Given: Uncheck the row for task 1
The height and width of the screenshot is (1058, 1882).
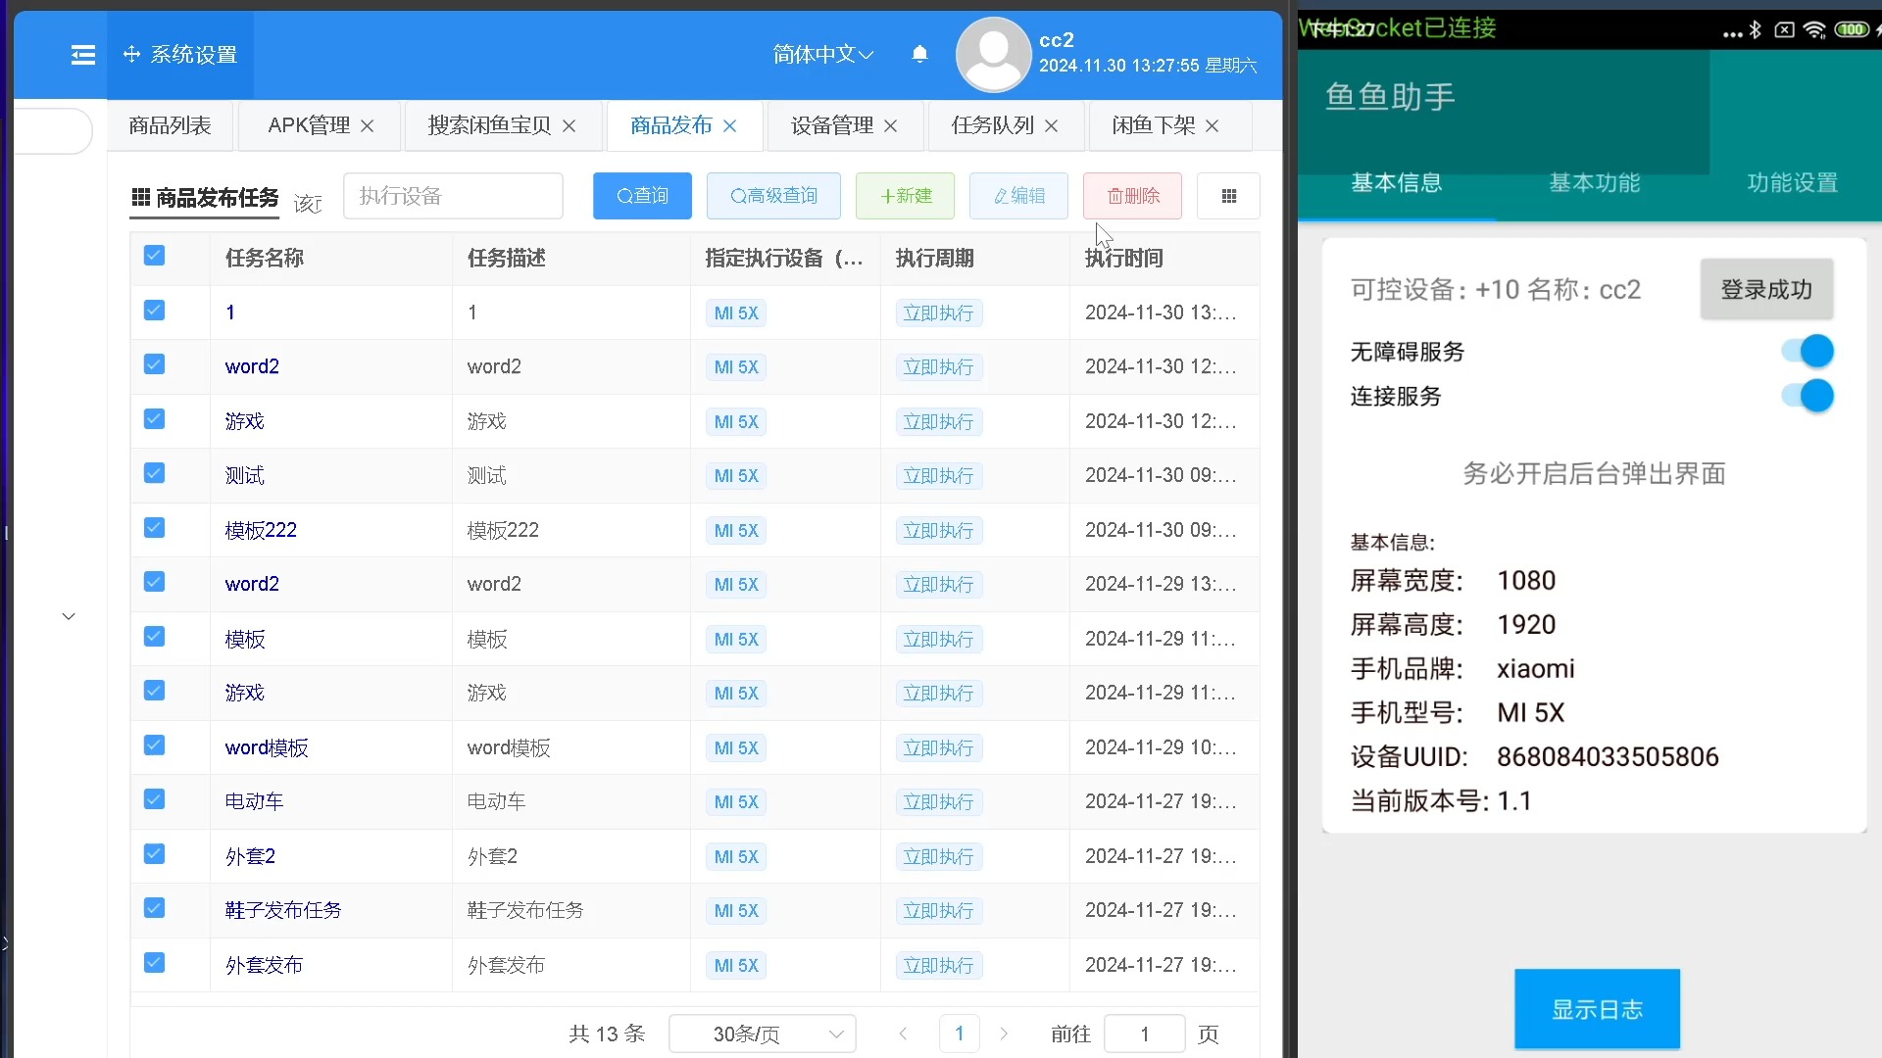Looking at the screenshot, I should (154, 311).
